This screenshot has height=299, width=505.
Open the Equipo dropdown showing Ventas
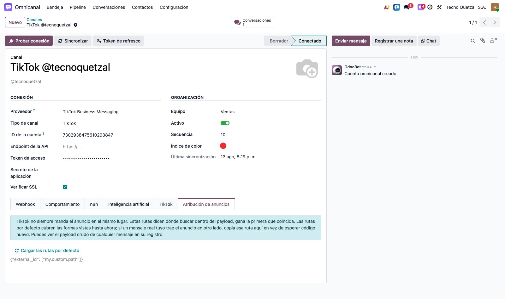point(271,112)
